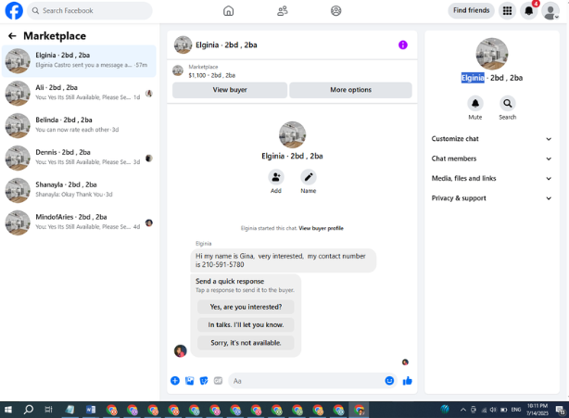569x418 pixels.
Task: Open the Friends icon in top navigation
Action: (283, 11)
